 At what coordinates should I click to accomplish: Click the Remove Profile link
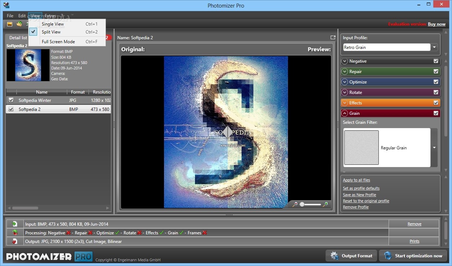[x=356, y=207]
